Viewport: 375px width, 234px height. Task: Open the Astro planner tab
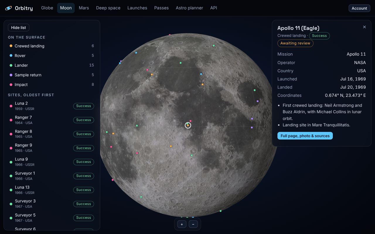189,8
